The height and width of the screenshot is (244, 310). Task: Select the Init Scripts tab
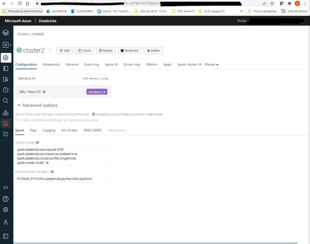[x=69, y=130]
